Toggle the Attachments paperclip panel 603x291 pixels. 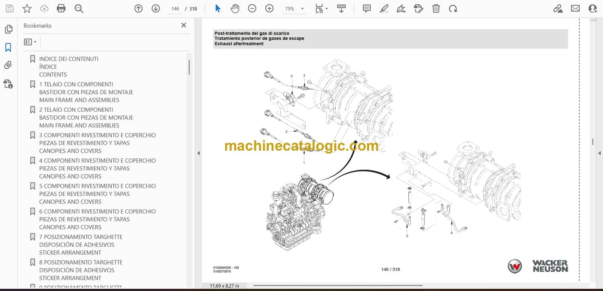coord(8,65)
